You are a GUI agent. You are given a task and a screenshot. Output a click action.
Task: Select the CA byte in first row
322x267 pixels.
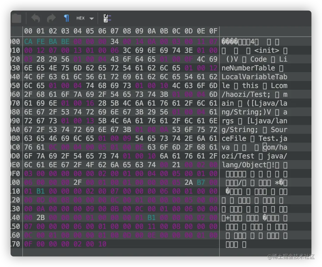[28, 42]
